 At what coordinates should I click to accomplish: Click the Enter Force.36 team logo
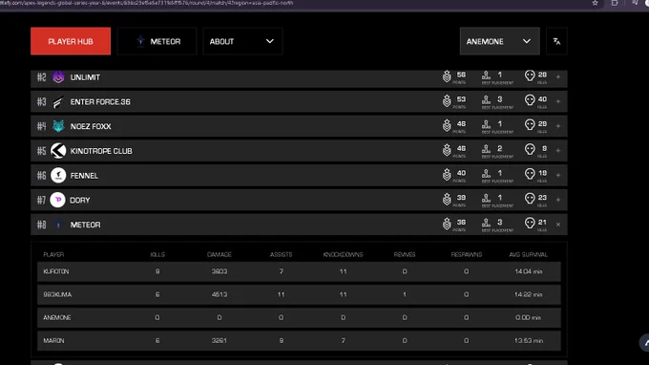(58, 102)
